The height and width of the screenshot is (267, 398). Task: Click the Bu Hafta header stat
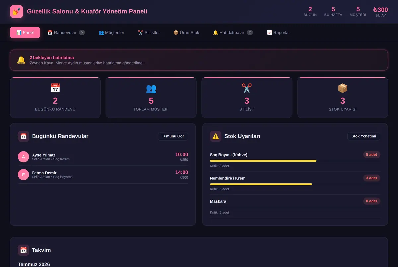pos(333,12)
